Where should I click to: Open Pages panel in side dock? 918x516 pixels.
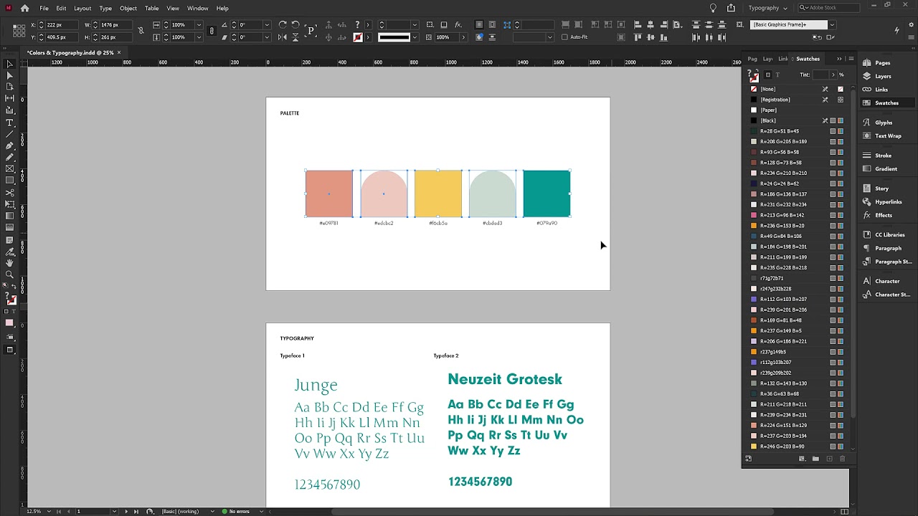(882, 63)
